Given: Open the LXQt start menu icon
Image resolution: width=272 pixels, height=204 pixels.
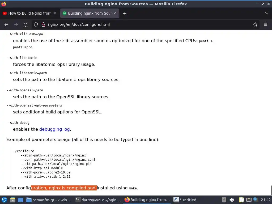Looking at the screenshot, I should click(x=4, y=200).
